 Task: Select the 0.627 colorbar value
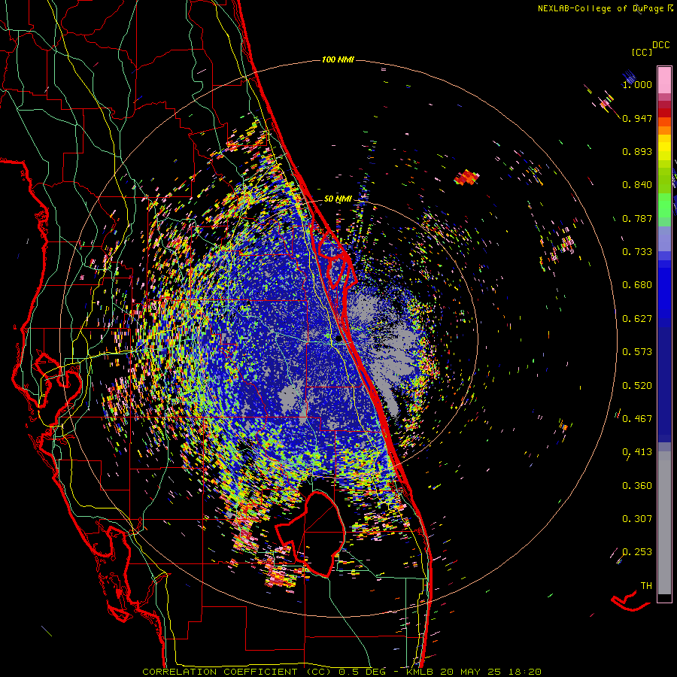pos(637,319)
